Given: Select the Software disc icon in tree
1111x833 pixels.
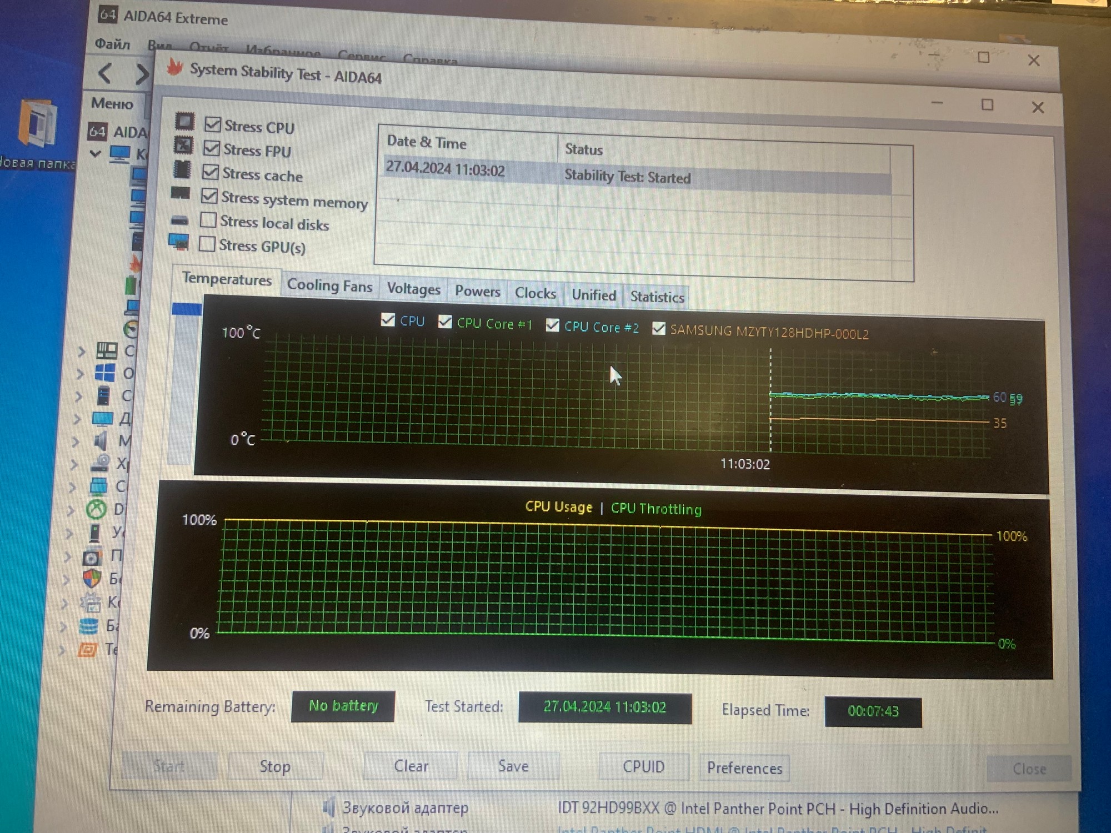Looking at the screenshot, I should tap(92, 556).
